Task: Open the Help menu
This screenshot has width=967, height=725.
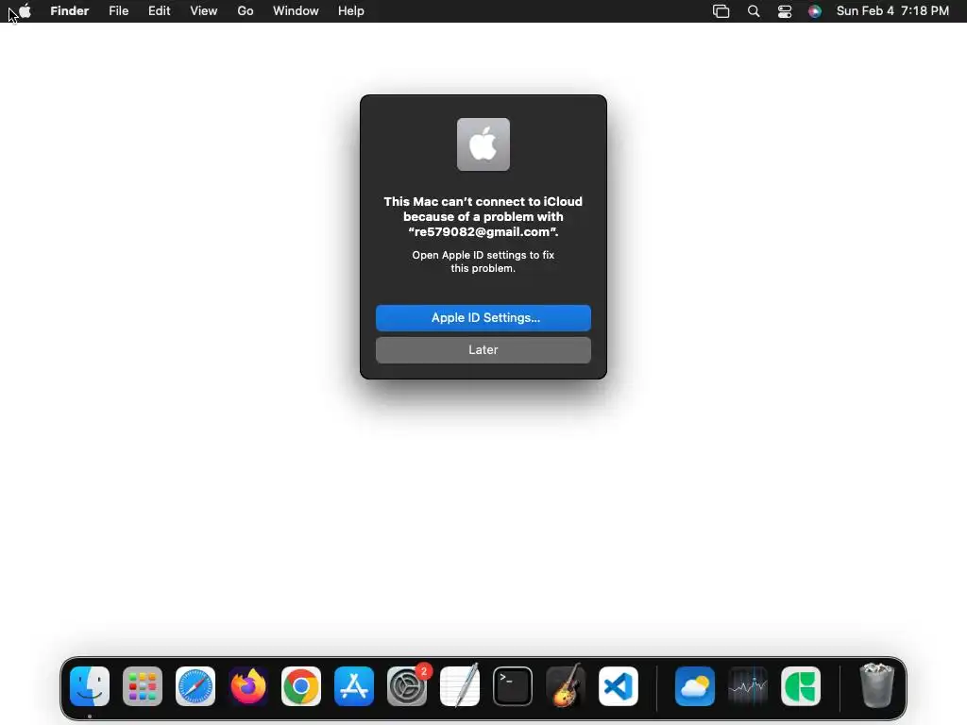Action: point(351,11)
